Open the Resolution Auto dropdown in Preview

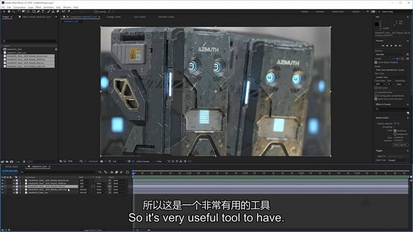(402, 84)
